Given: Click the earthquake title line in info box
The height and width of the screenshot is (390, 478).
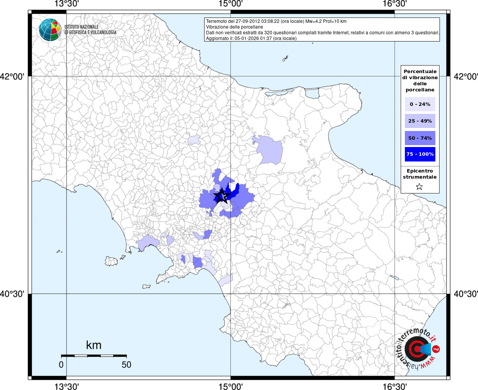Looking at the screenshot, I should pos(276,21).
